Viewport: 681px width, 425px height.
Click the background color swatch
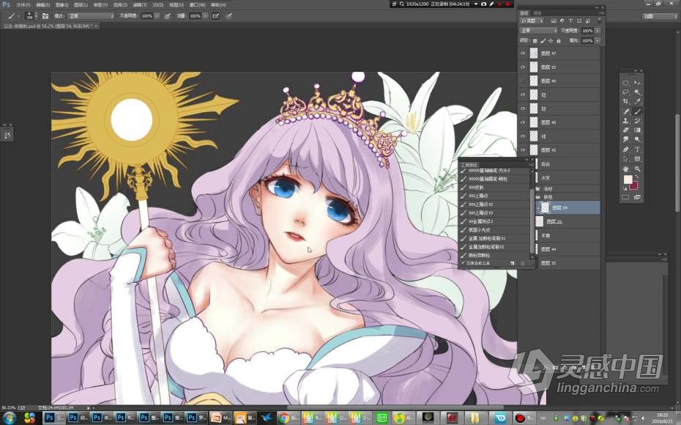(635, 186)
